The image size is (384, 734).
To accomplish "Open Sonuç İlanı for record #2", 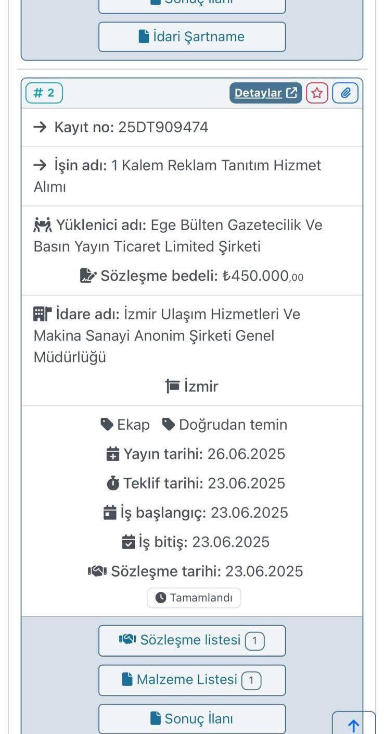I will tap(191, 719).
